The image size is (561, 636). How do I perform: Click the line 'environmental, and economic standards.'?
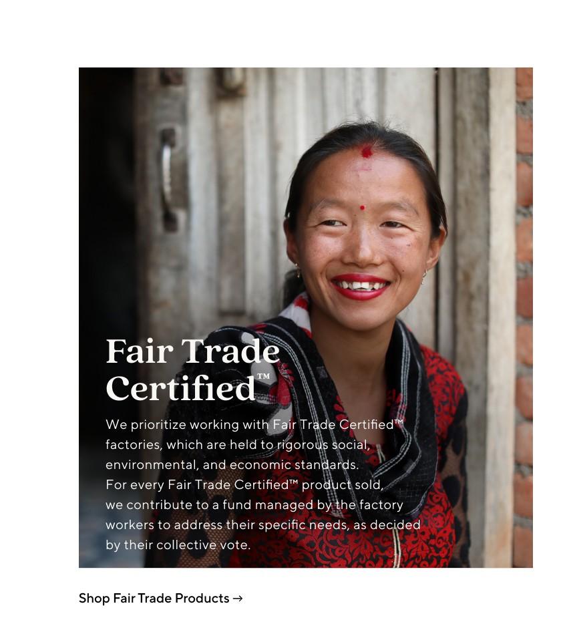[x=232, y=464]
